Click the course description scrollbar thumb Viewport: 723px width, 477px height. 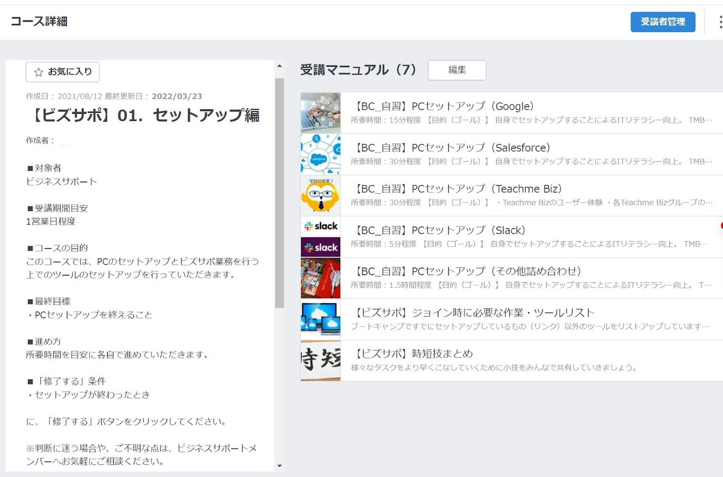point(280,193)
